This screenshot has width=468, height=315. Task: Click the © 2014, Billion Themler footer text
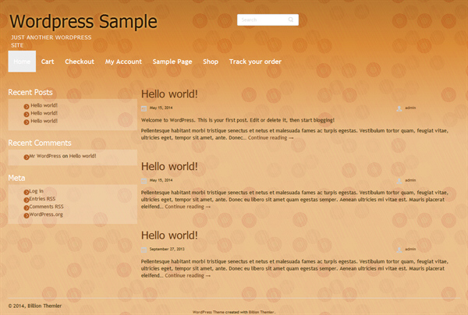click(x=35, y=306)
